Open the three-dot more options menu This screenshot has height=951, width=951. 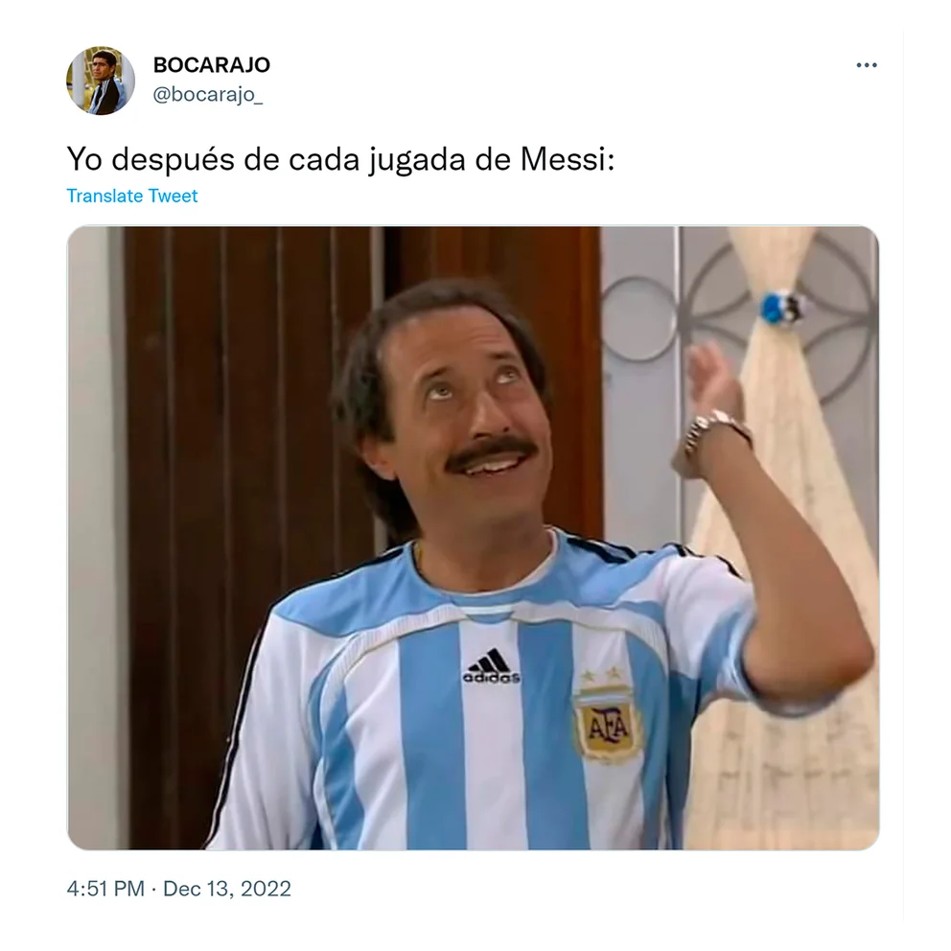tap(866, 65)
